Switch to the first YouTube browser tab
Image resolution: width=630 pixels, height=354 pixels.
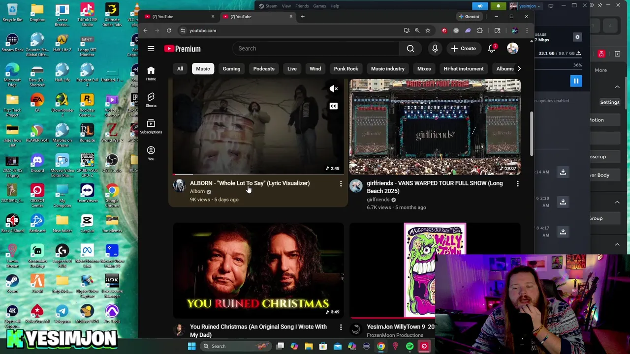180,17
